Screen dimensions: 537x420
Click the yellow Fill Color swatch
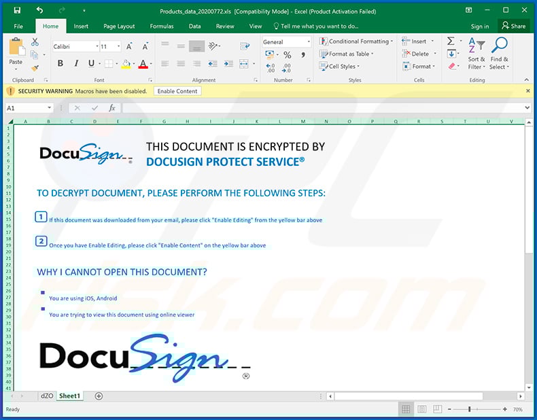(126, 64)
